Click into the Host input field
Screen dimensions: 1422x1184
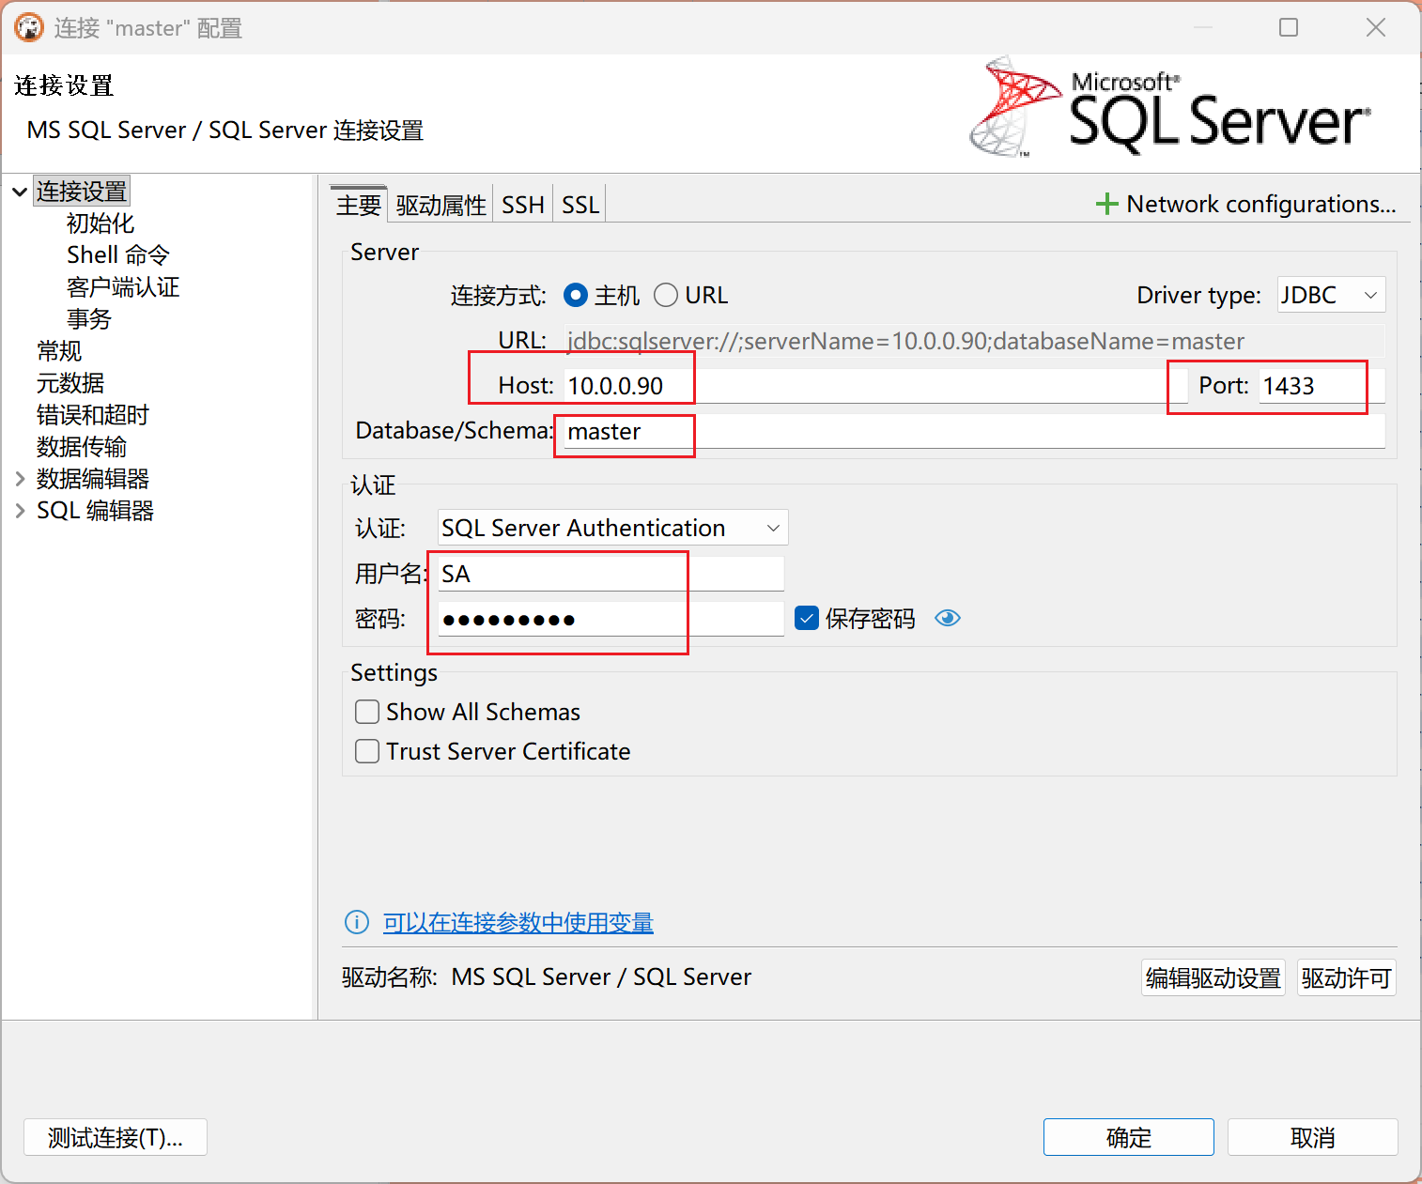point(876,386)
